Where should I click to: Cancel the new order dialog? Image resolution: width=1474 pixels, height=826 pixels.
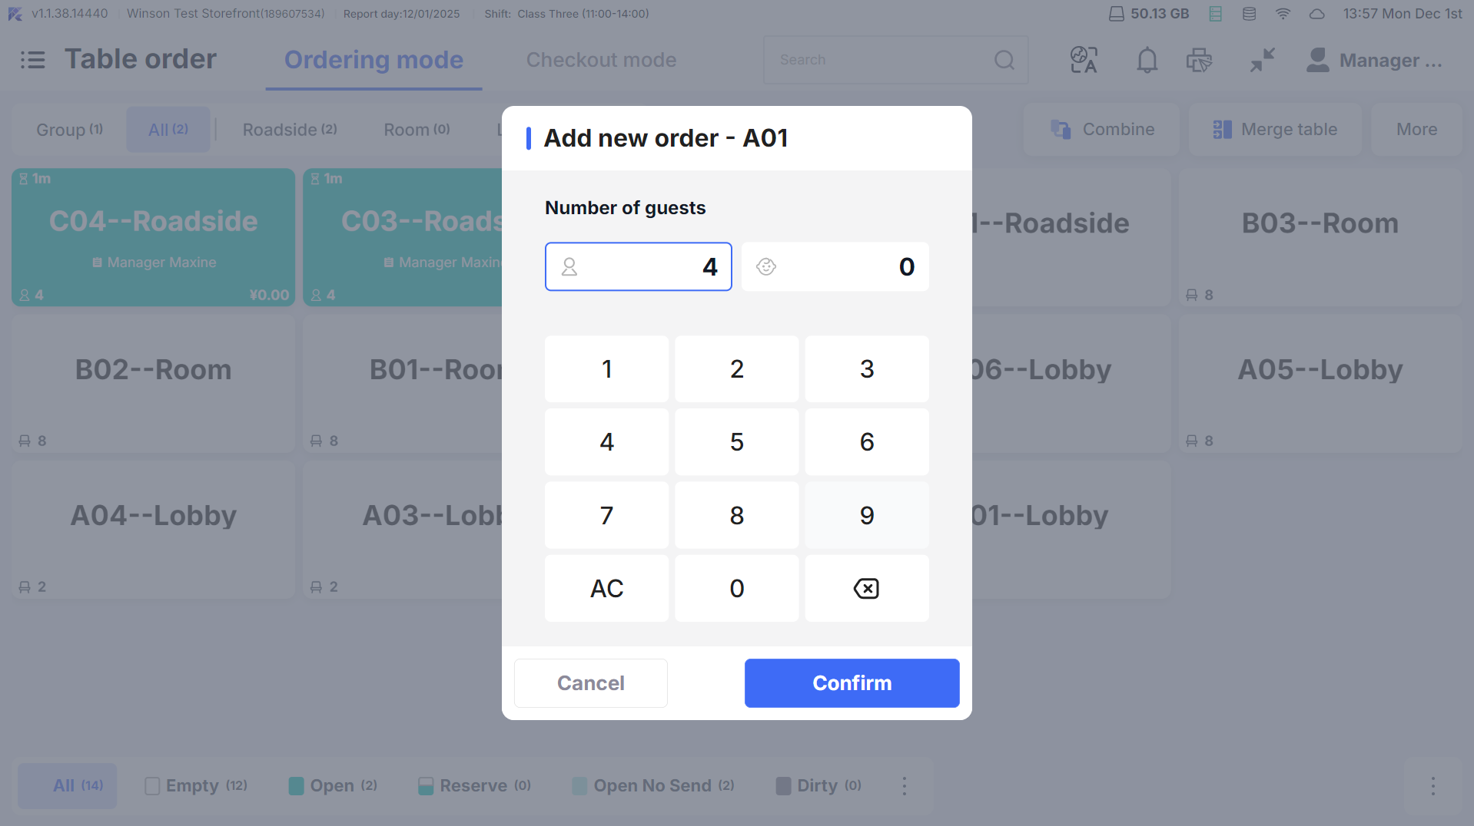(x=590, y=683)
